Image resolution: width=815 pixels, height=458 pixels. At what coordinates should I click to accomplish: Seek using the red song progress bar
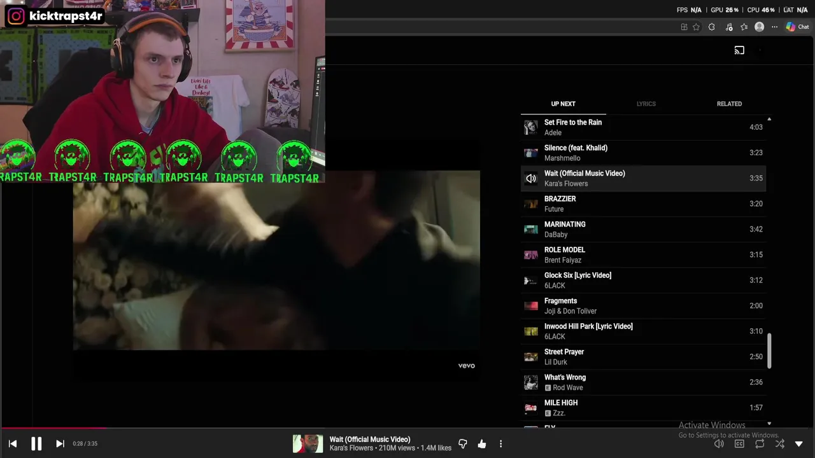(53, 428)
